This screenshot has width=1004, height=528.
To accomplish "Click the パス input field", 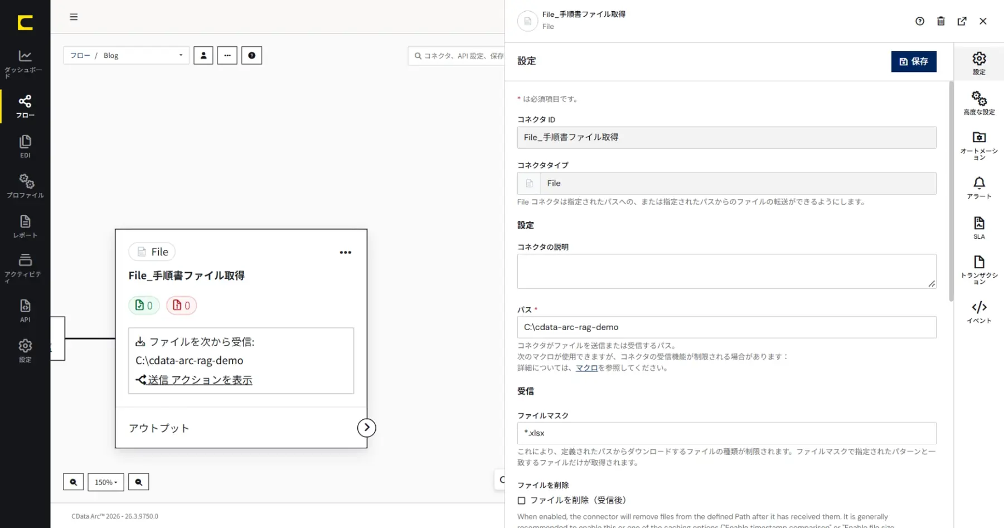I will (x=727, y=327).
